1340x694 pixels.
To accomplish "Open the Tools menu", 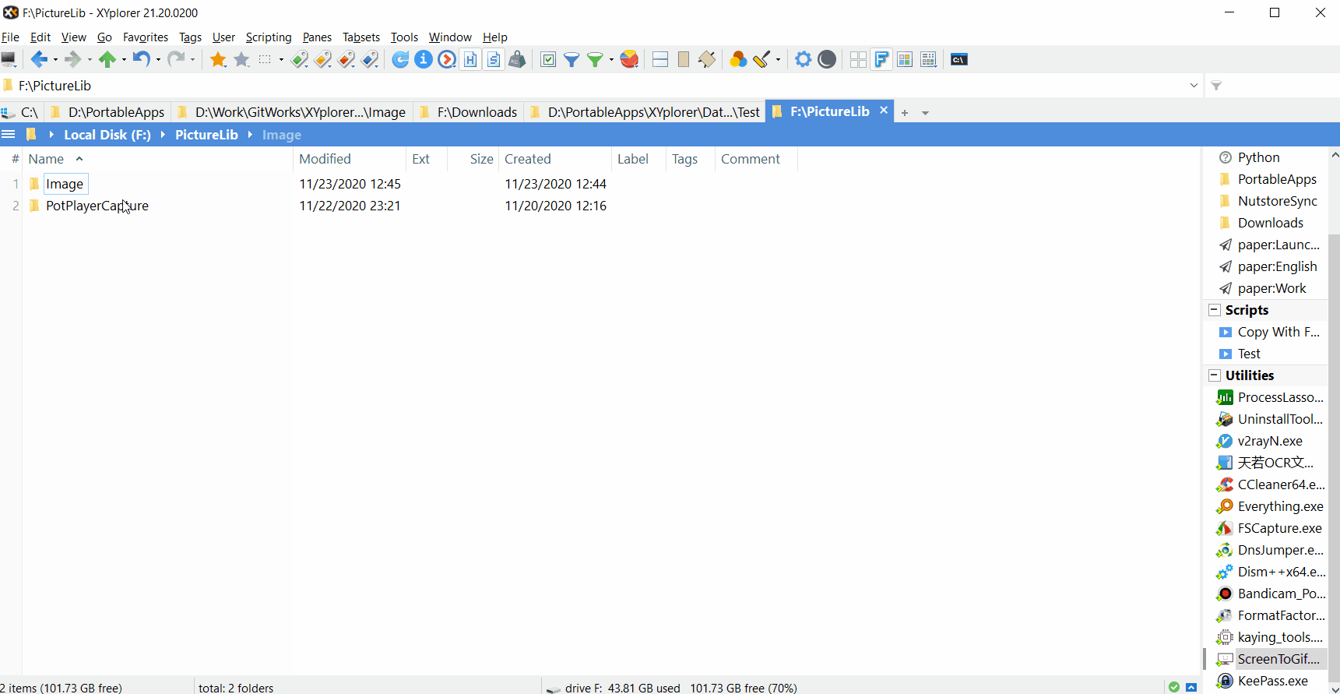I will point(404,37).
